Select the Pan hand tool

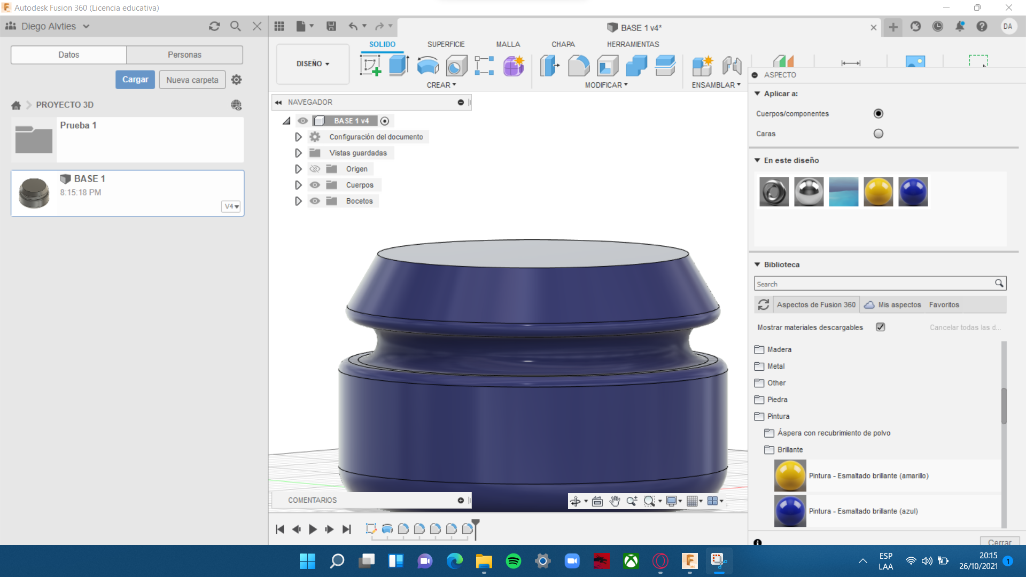click(x=615, y=501)
